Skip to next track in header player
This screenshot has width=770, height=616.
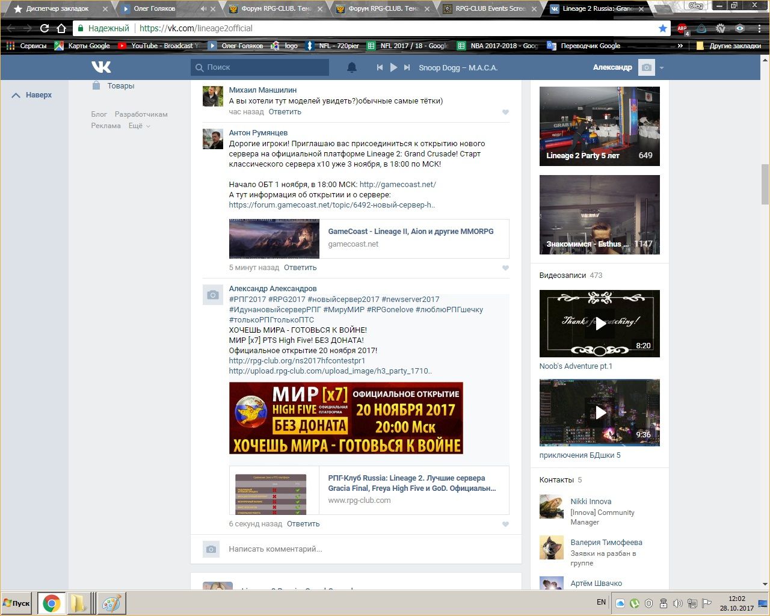(x=407, y=67)
